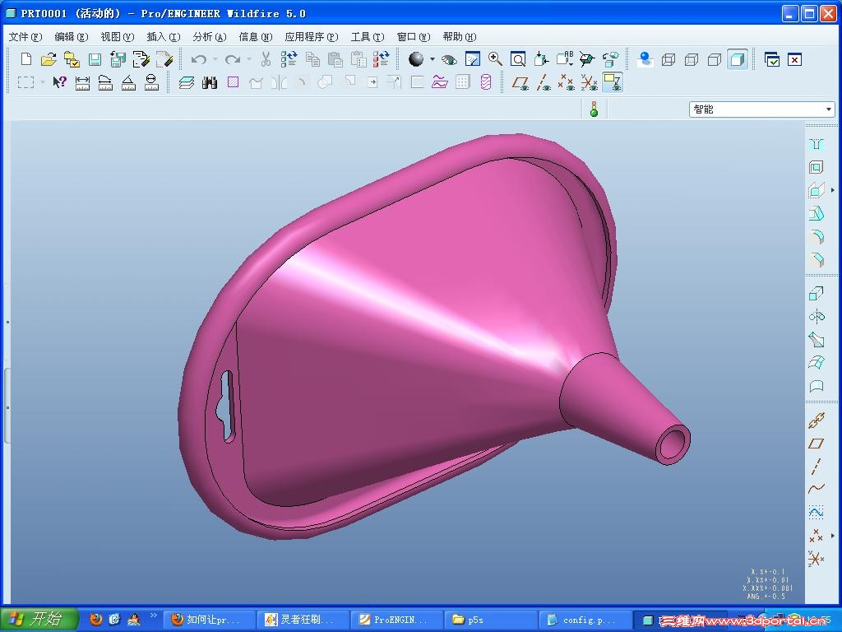Click the Save a Copy icon

coord(118,59)
